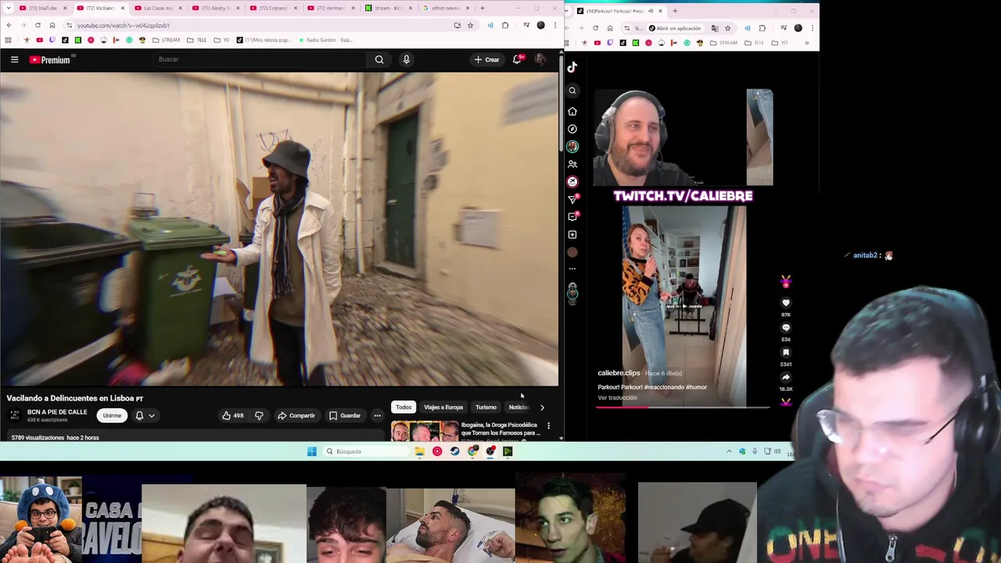The image size is (1001, 563).
Task: Open TikTok search in sidebar
Action: [x=572, y=91]
